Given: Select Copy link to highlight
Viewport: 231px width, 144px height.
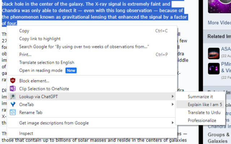Looking at the screenshot, I should coord(40,39).
